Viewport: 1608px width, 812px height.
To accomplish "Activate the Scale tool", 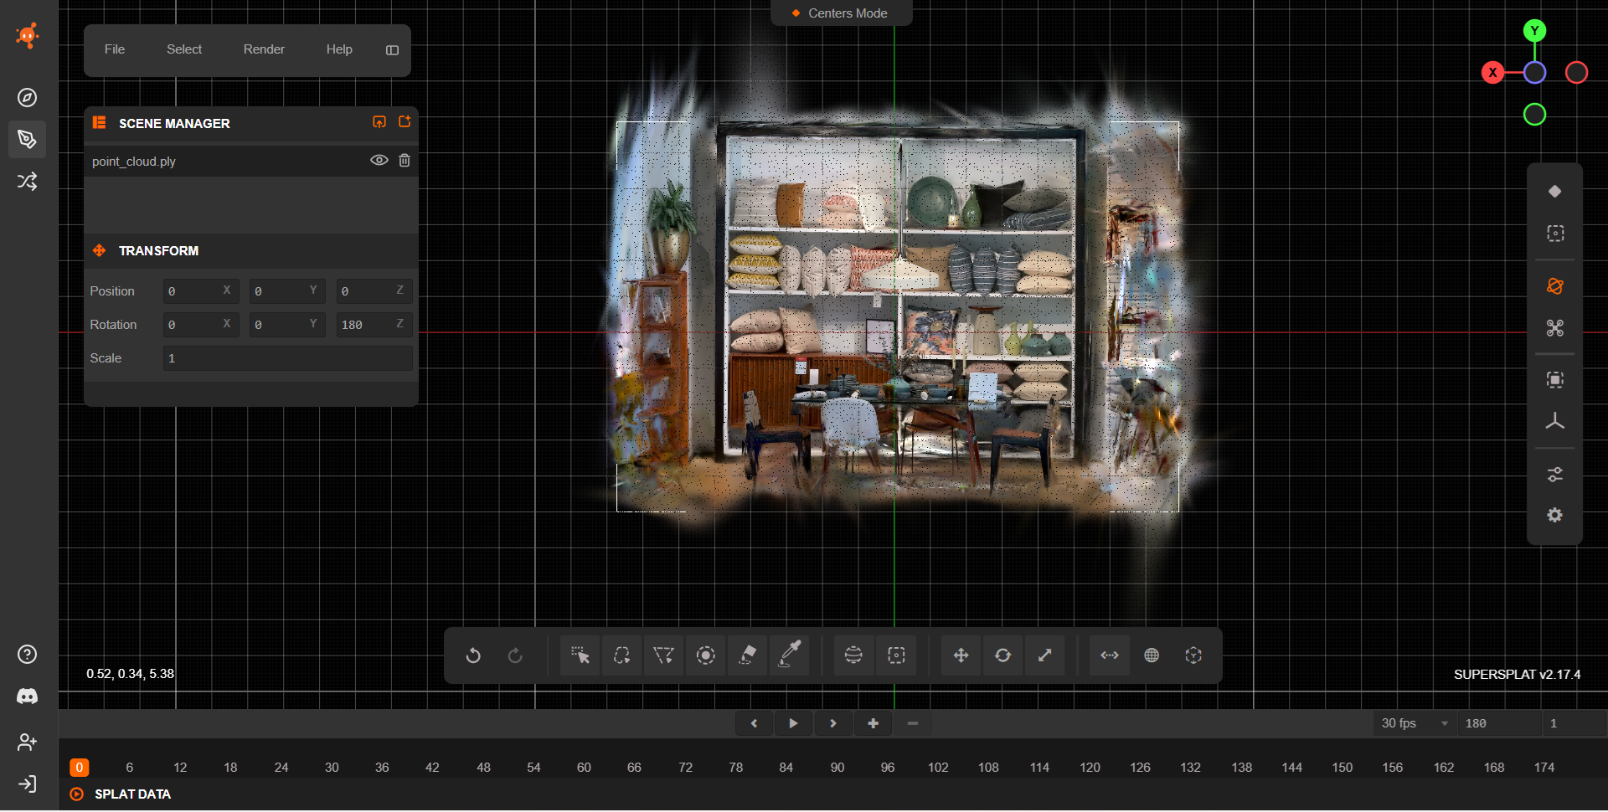I will point(1045,655).
